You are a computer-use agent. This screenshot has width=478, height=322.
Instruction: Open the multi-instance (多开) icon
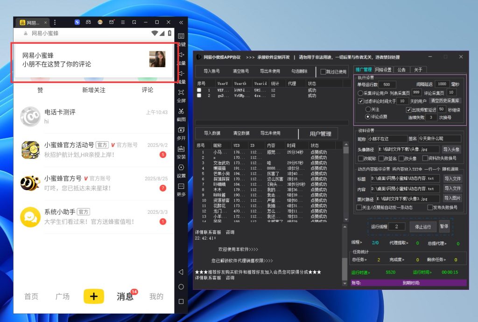point(181,130)
